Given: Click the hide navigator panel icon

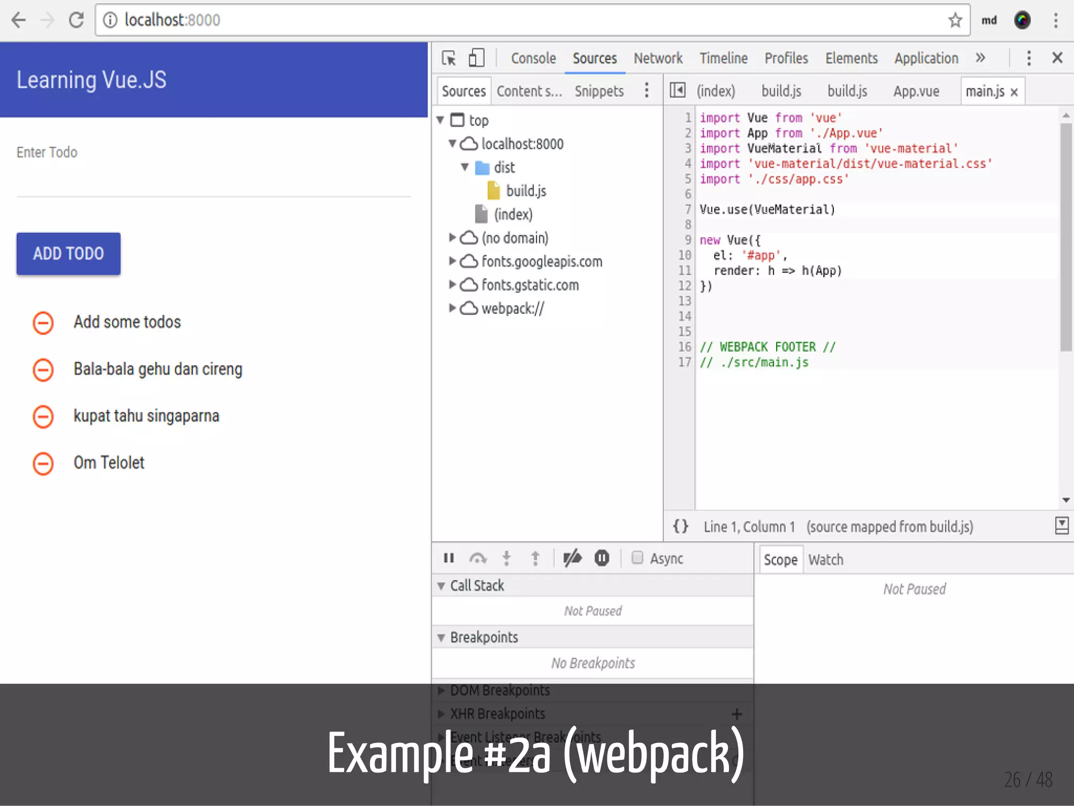Looking at the screenshot, I should coord(678,91).
